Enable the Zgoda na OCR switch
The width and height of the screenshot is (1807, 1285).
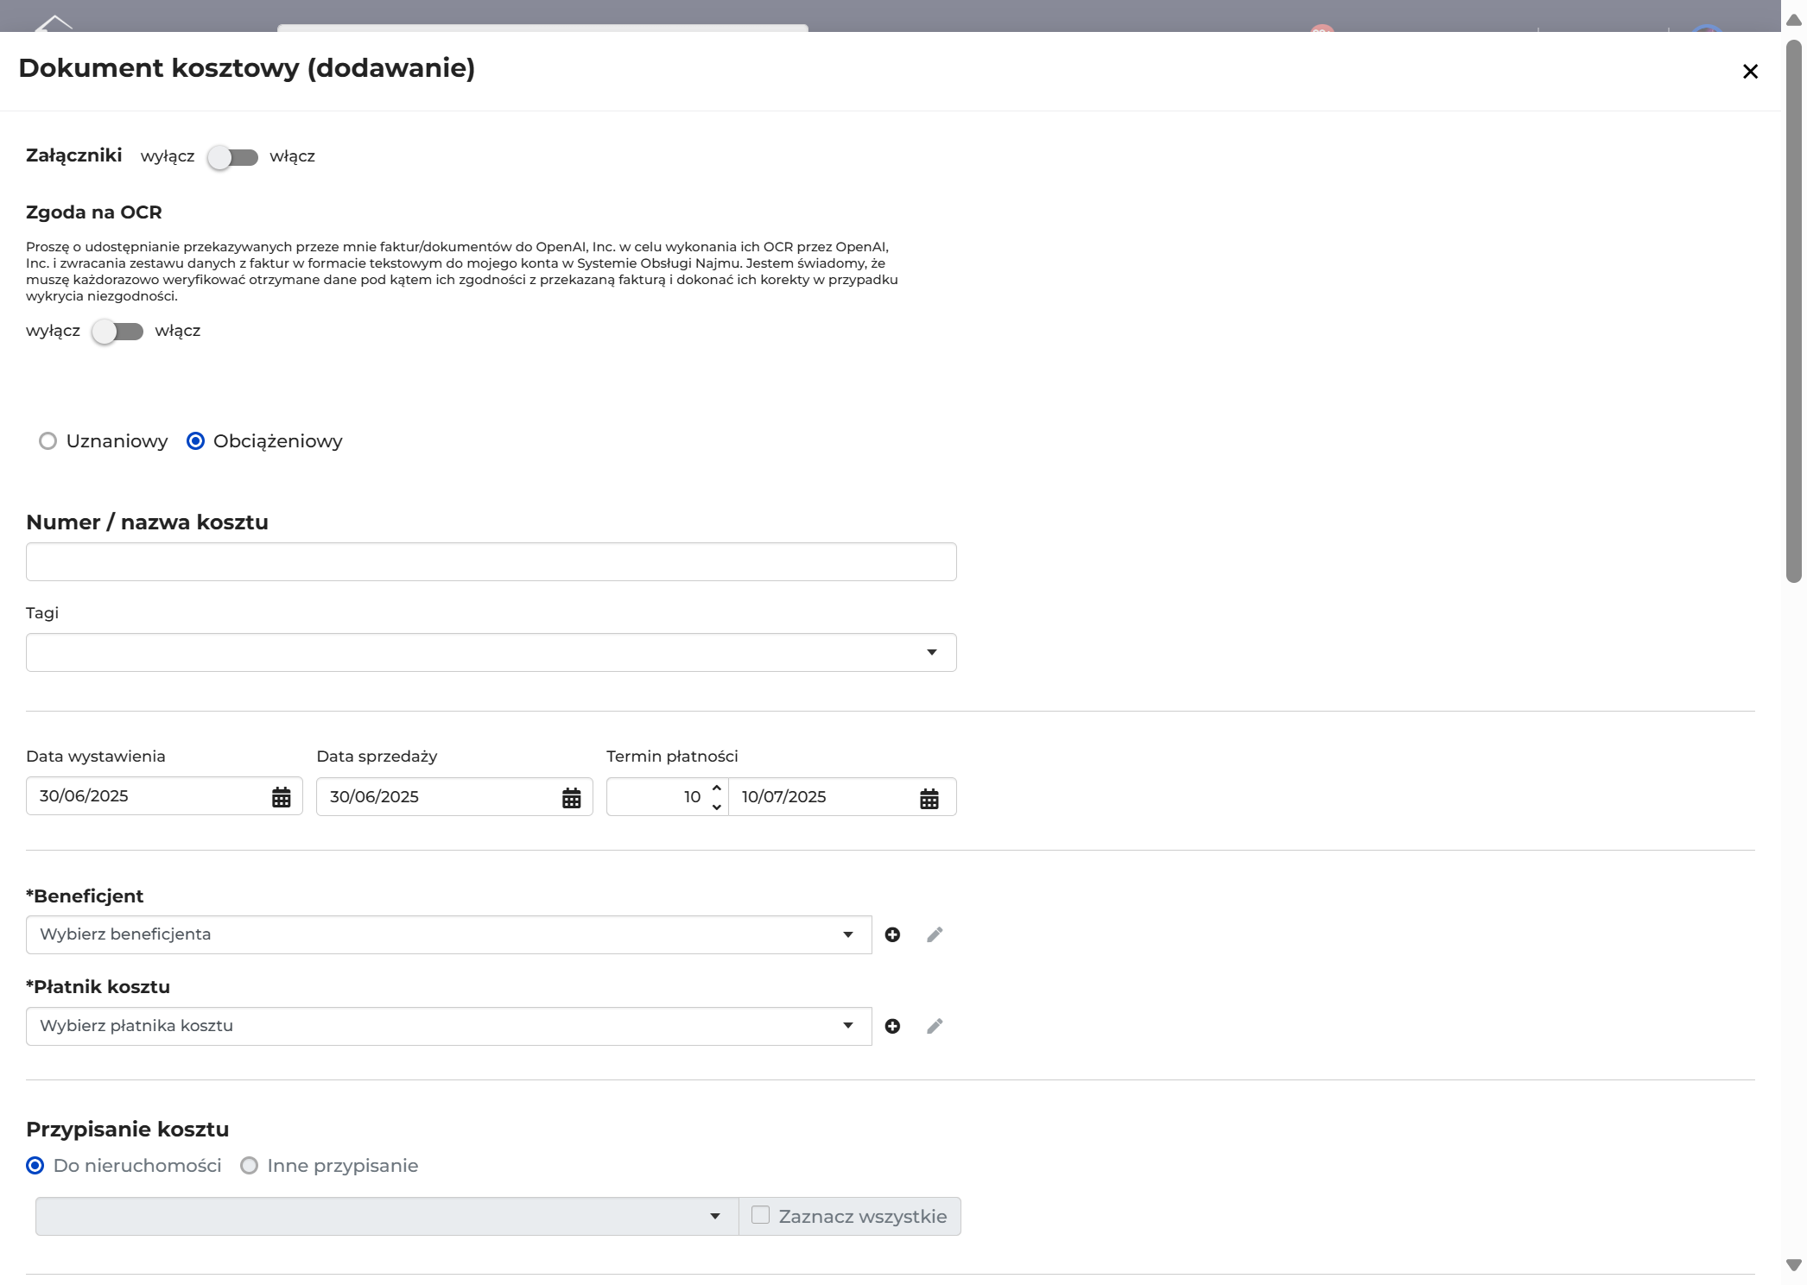(117, 332)
